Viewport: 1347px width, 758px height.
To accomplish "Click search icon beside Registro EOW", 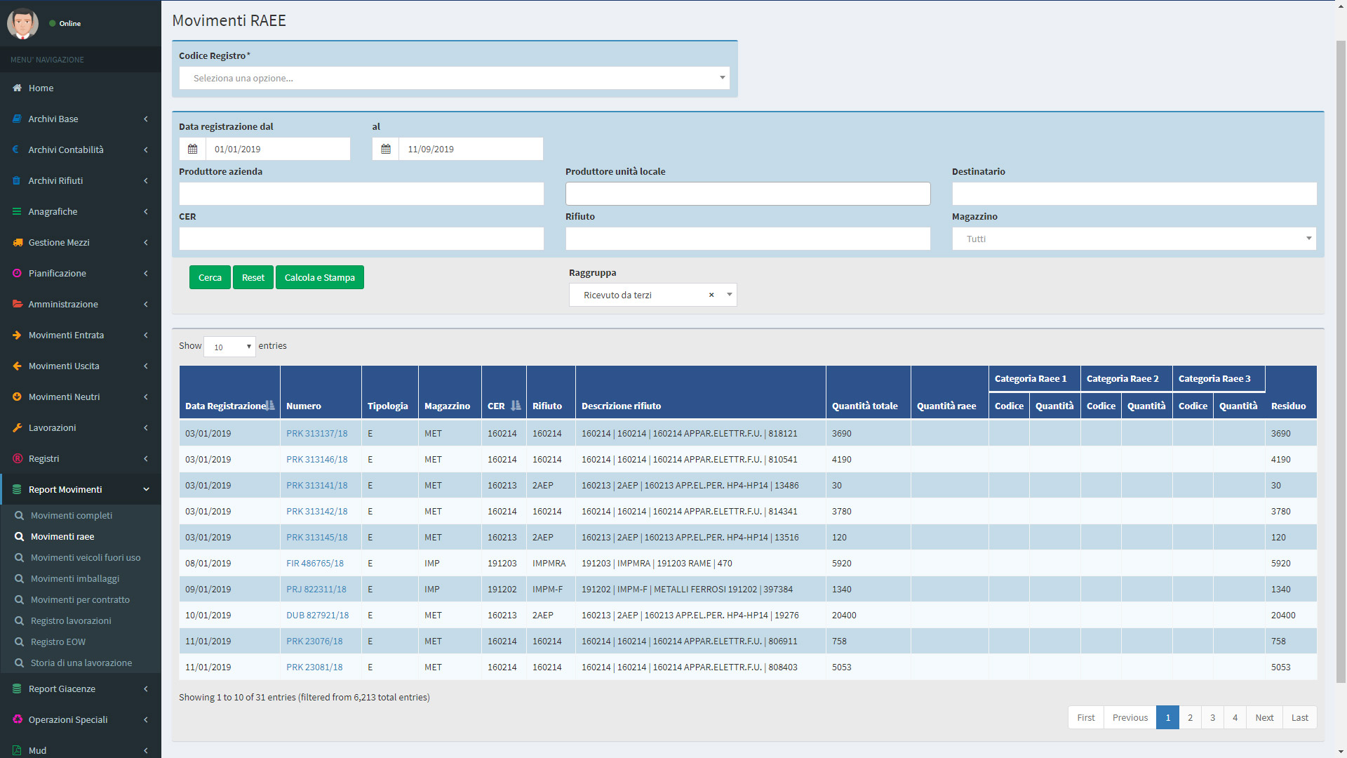I will (x=19, y=641).
